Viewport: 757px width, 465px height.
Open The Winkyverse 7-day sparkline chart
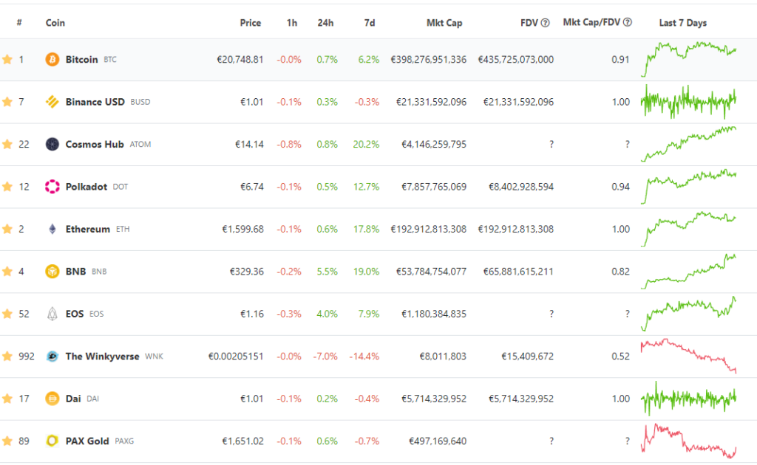689,356
